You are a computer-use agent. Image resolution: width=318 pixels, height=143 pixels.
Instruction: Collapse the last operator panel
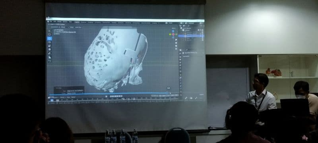55,88
